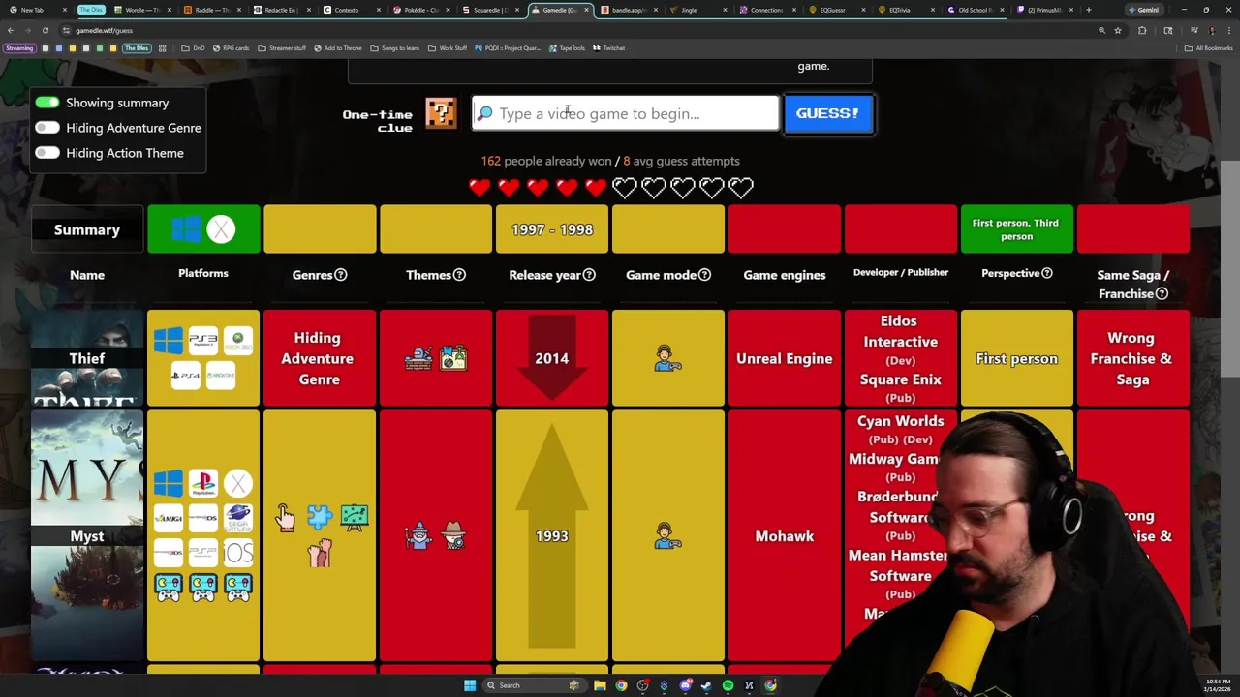
Task: Click iOS platform icon in Myst row
Action: tap(238, 553)
